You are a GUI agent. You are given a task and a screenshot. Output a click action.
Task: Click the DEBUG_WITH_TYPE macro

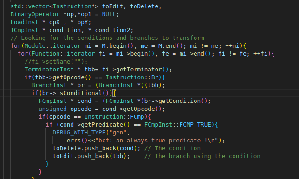tap(79, 133)
